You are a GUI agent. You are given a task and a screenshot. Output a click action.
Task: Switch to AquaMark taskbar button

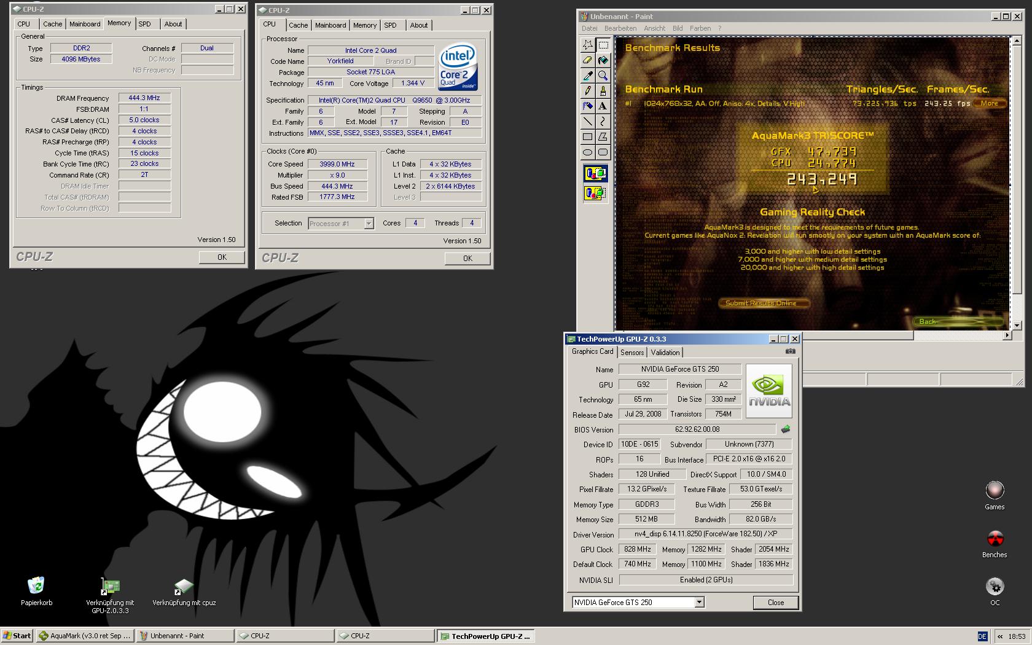point(84,636)
